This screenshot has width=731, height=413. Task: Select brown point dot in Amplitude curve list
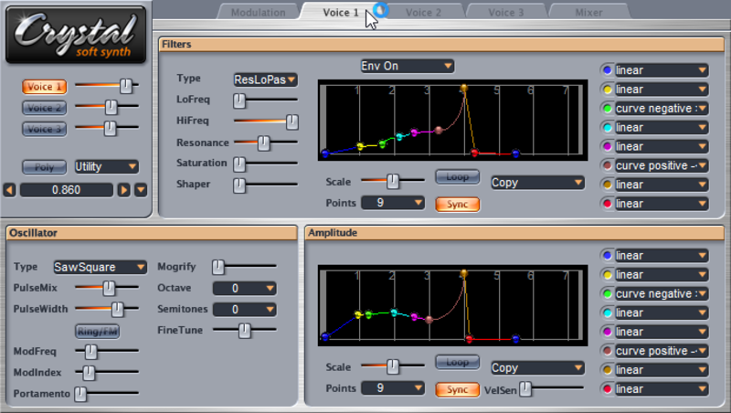607,352
